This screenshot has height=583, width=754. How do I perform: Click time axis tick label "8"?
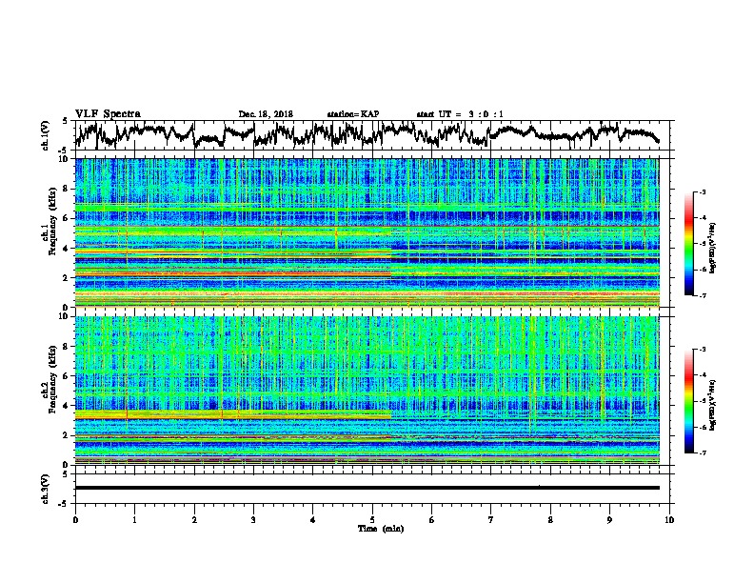click(x=550, y=520)
